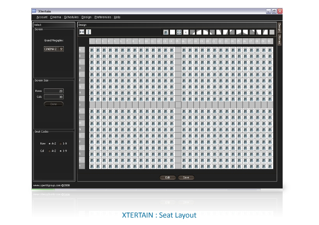Open the Cinema menu
This screenshot has height=225, width=319.
pos(55,17)
